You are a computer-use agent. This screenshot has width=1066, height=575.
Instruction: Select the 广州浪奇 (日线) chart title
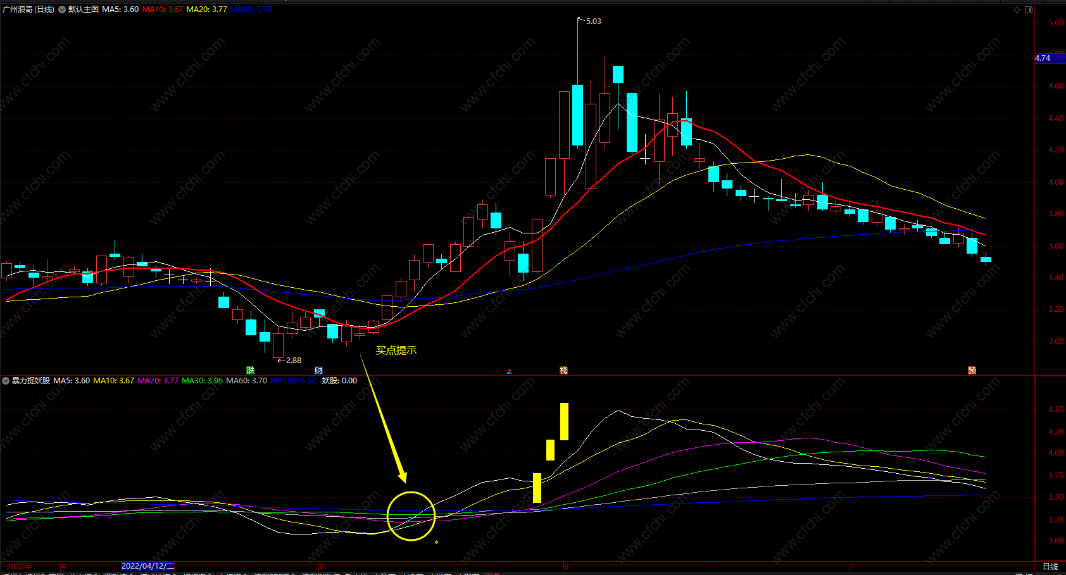pyautogui.click(x=28, y=9)
